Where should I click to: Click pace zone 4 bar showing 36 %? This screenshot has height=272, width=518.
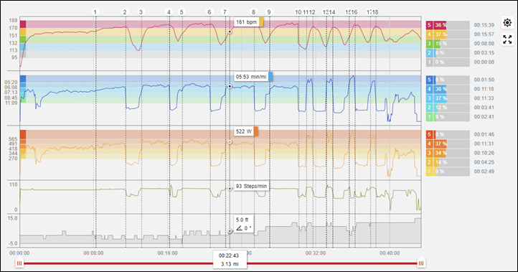tap(448, 89)
